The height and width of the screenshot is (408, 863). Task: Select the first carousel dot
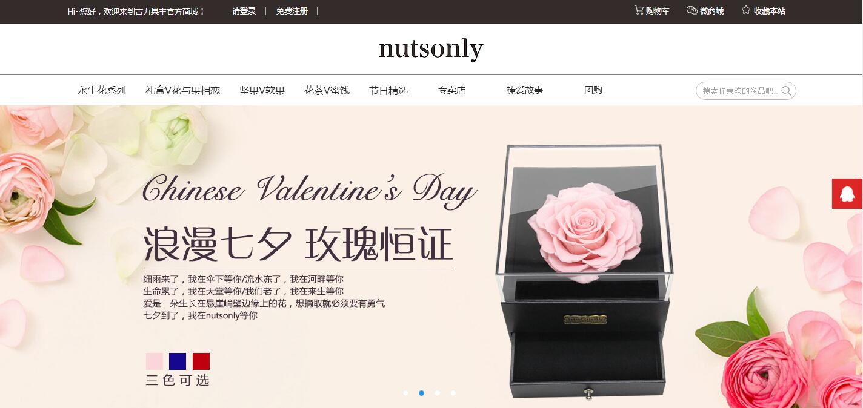(405, 393)
